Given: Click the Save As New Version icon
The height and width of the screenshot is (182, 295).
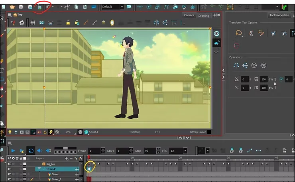Looking at the screenshot, I should [30, 7].
